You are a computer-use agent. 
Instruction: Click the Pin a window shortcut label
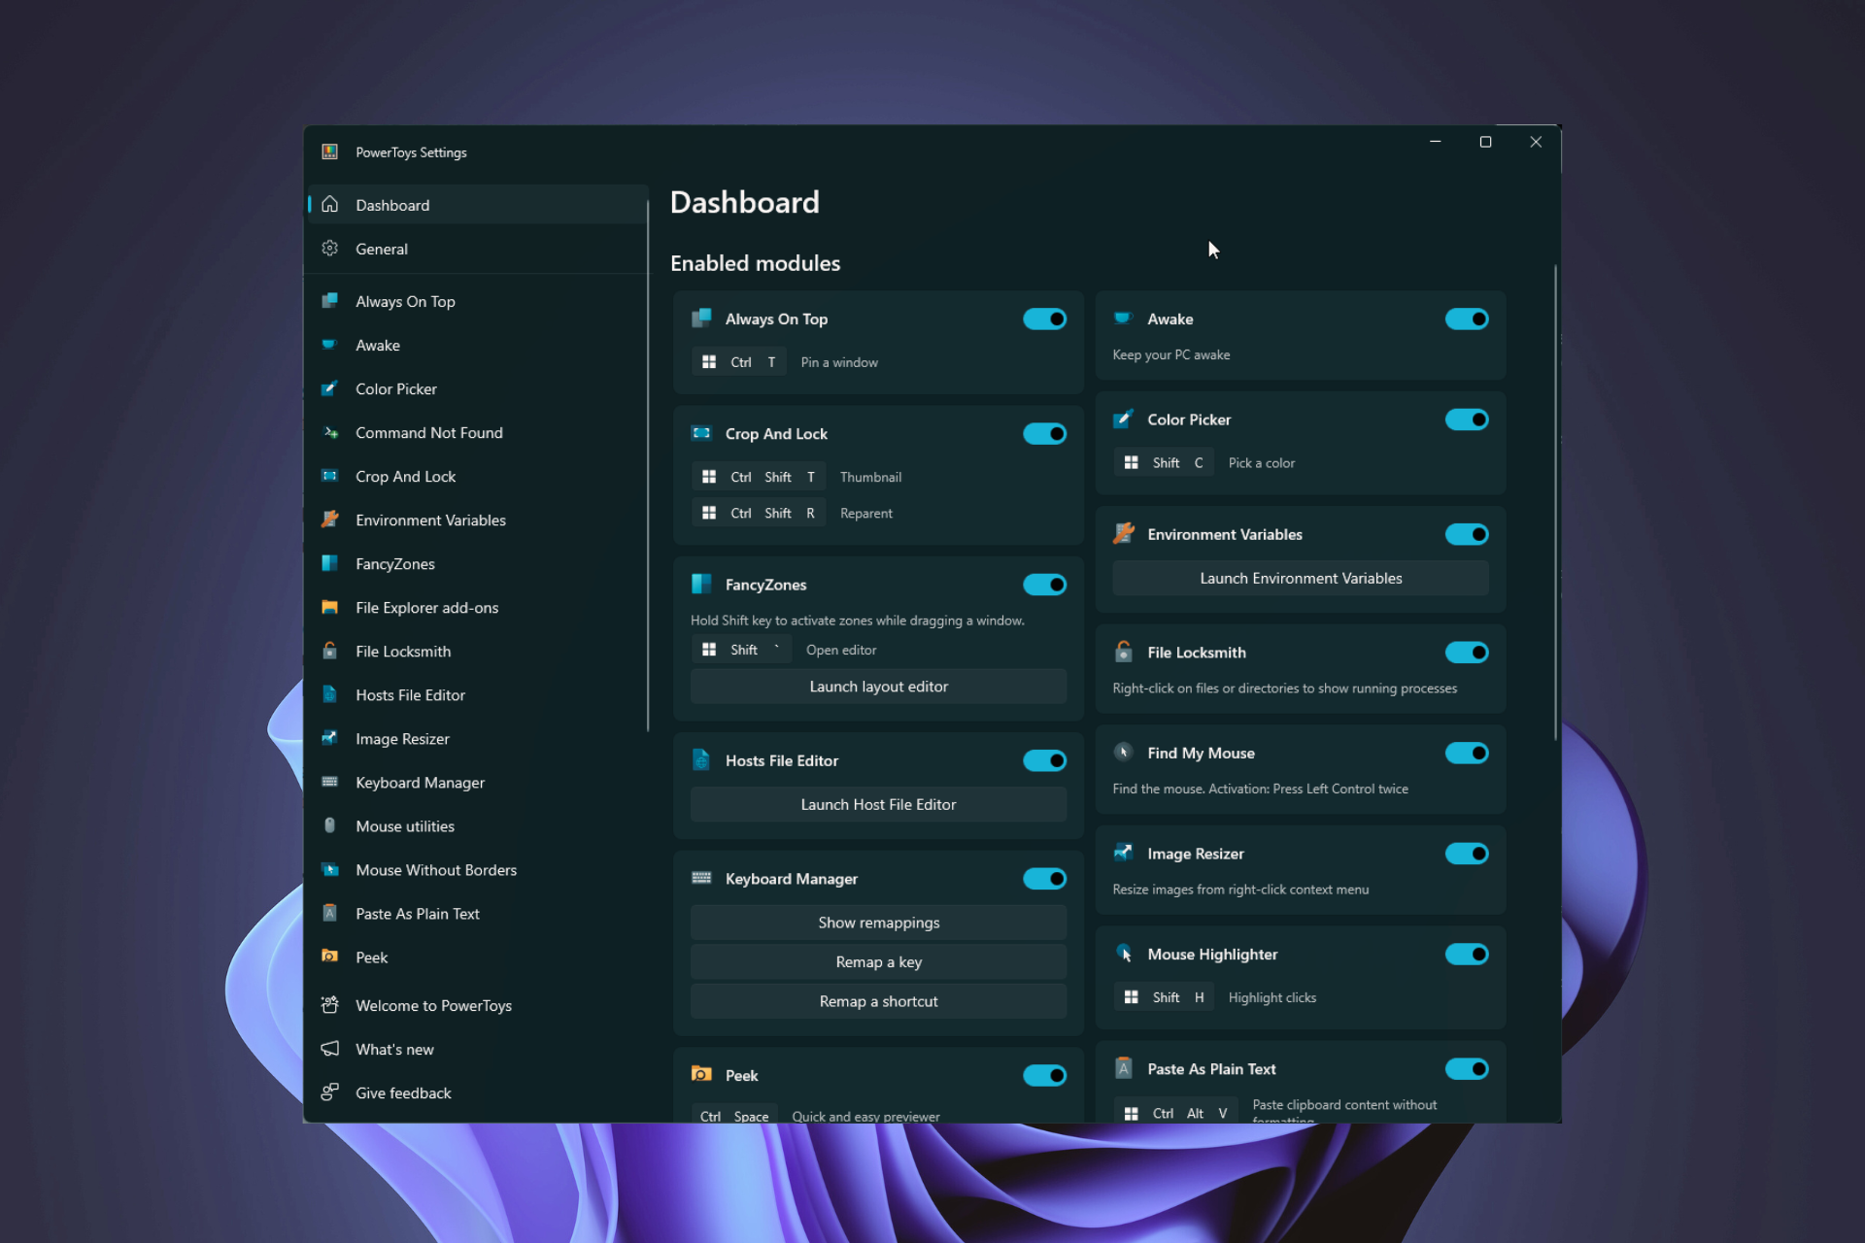pos(839,362)
